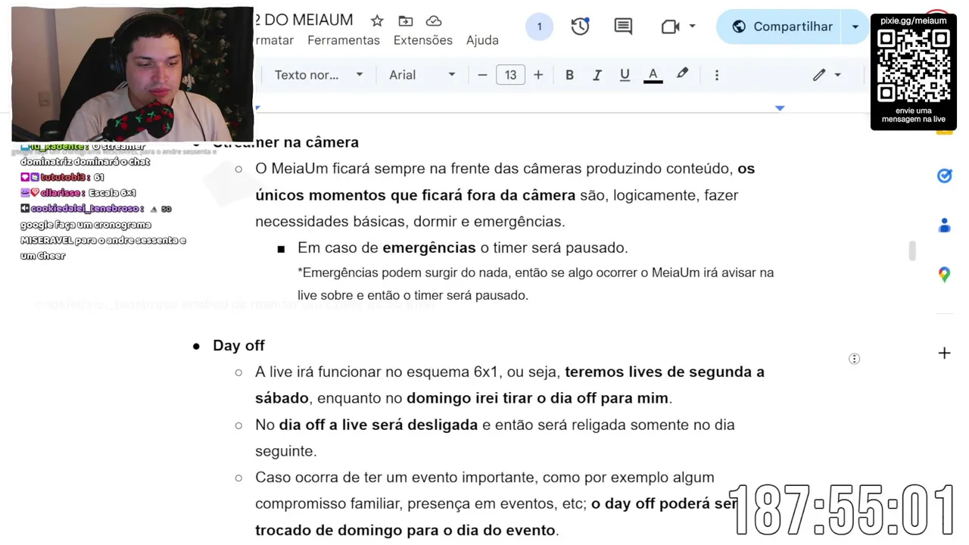Open the Ferramentas menu
969x545 pixels.
tap(344, 40)
